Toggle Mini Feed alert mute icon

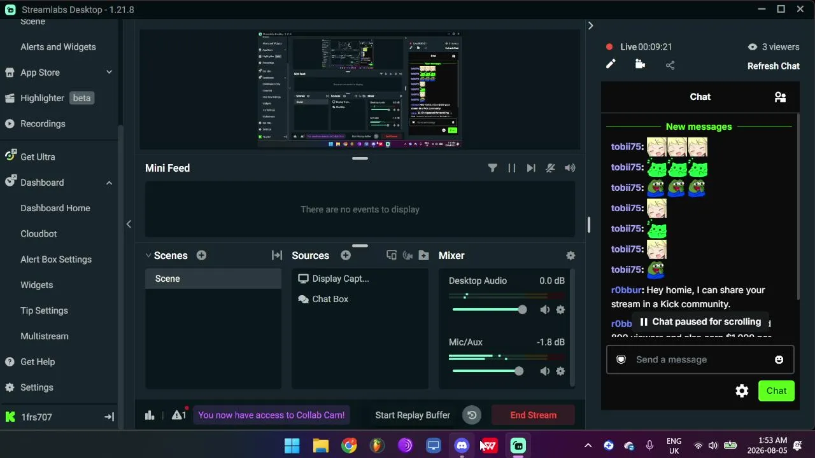coord(551,168)
